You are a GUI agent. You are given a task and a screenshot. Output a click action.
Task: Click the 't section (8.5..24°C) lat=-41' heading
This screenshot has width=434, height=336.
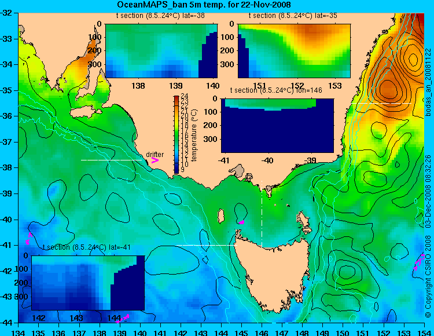87,247
